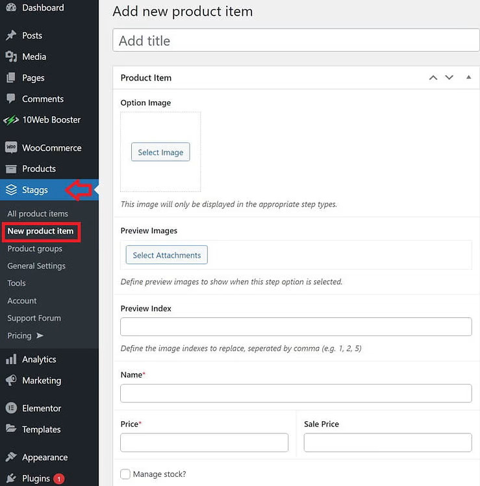
Task: Open Staggs General Settings
Action: tap(36, 266)
